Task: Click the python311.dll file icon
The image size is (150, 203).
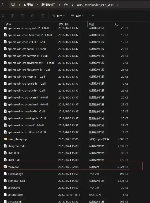Action: pos(5,181)
